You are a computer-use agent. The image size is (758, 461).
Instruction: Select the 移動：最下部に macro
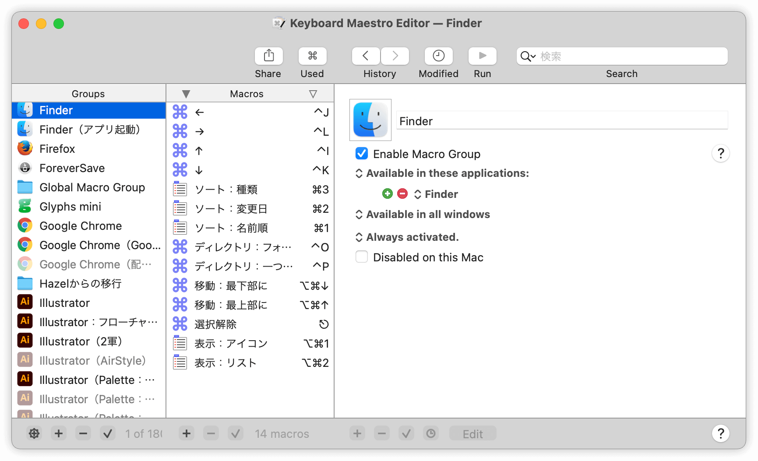click(x=250, y=286)
